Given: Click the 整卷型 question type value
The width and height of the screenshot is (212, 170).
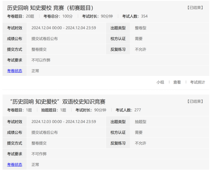Looking at the screenshot, I should (x=140, y=28).
